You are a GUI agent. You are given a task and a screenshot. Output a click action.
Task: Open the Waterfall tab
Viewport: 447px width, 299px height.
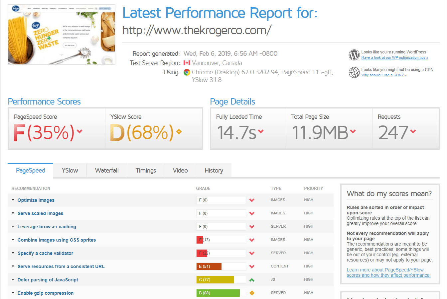click(x=107, y=170)
